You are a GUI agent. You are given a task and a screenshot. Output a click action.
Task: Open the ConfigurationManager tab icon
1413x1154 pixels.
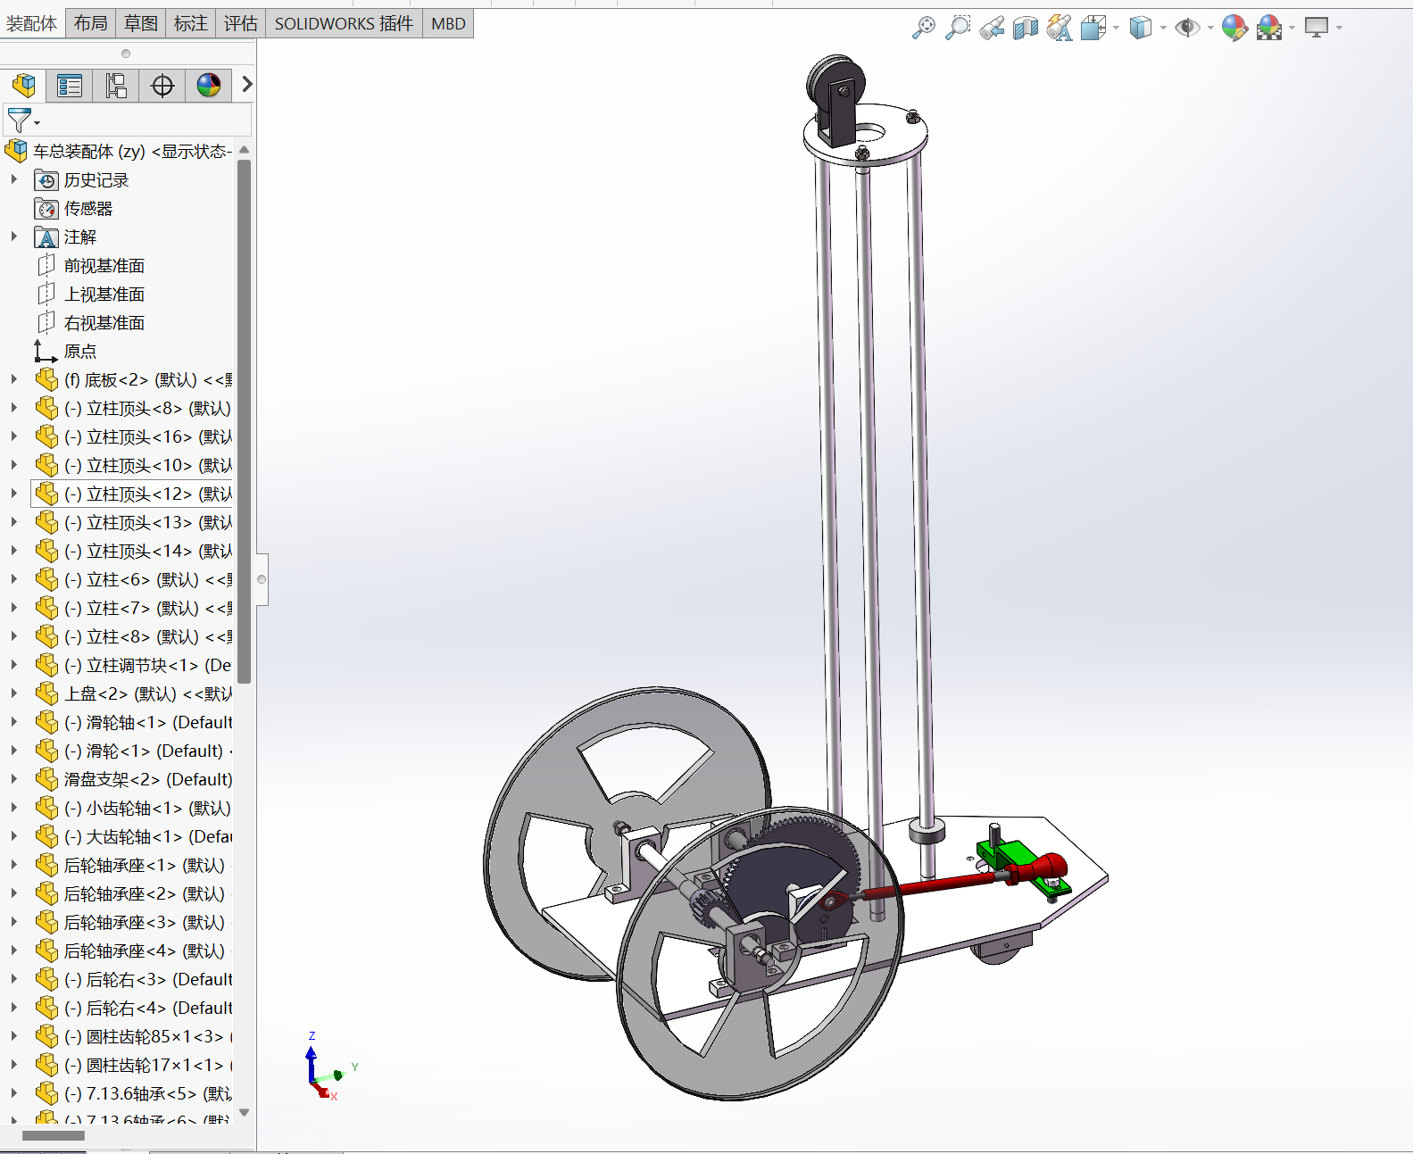(116, 86)
